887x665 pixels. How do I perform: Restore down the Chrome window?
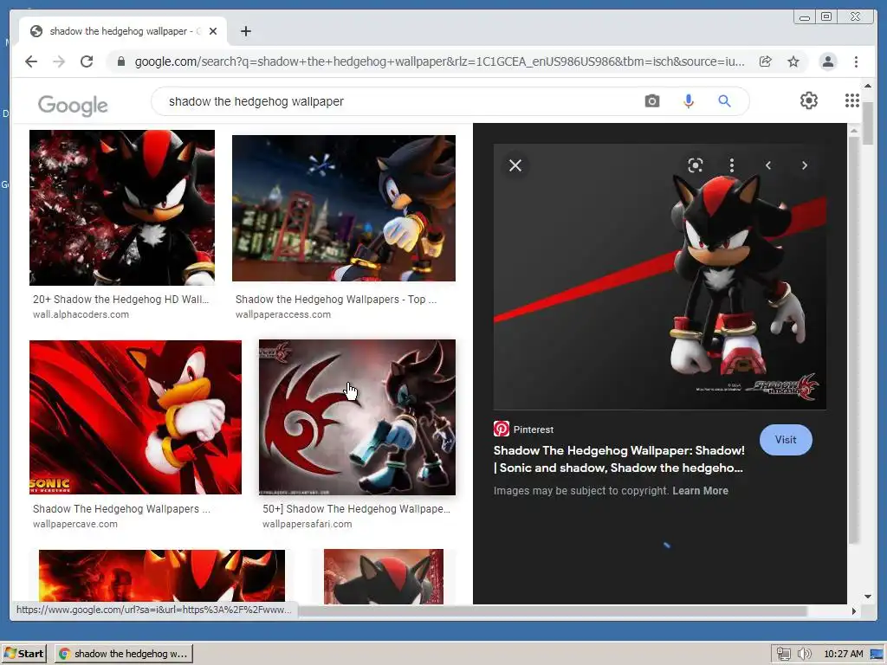point(826,16)
